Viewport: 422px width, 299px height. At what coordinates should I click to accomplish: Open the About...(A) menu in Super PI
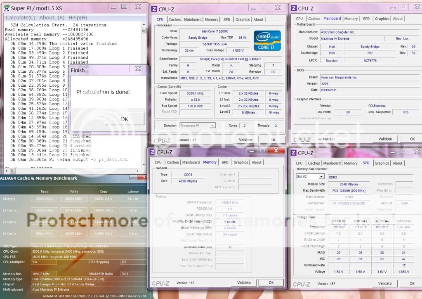pyautogui.click(x=52, y=17)
